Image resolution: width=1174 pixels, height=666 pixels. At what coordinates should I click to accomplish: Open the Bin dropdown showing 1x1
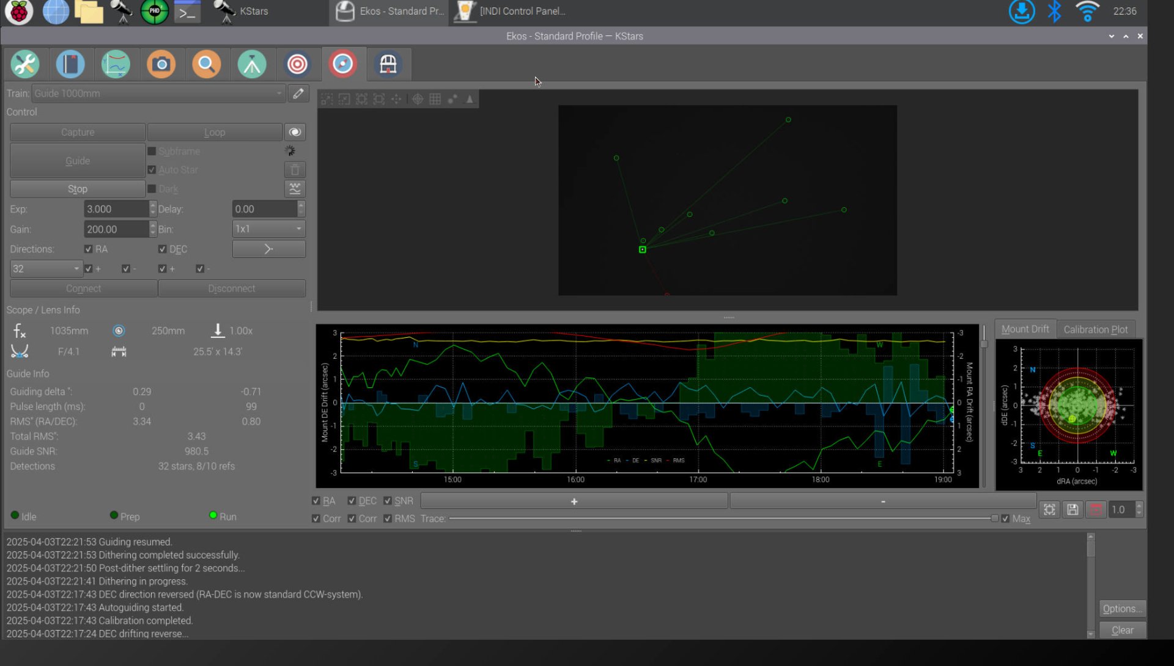(x=269, y=229)
